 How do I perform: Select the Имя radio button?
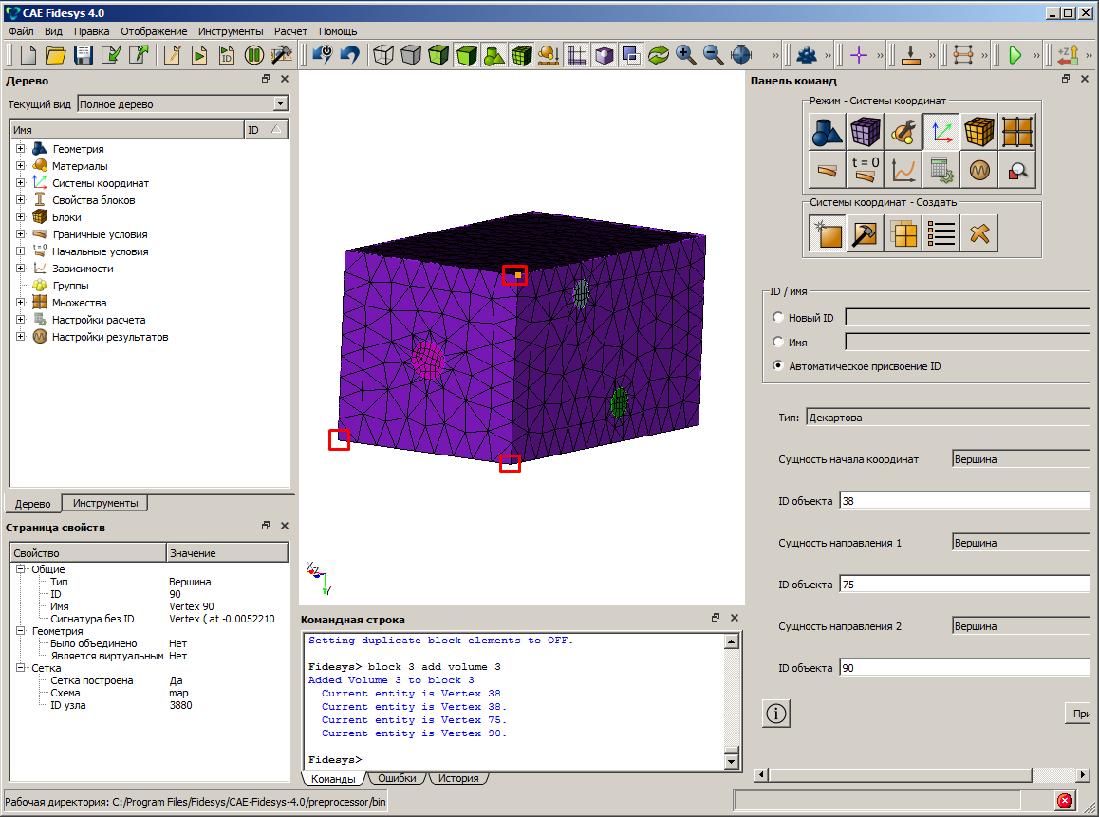click(778, 342)
